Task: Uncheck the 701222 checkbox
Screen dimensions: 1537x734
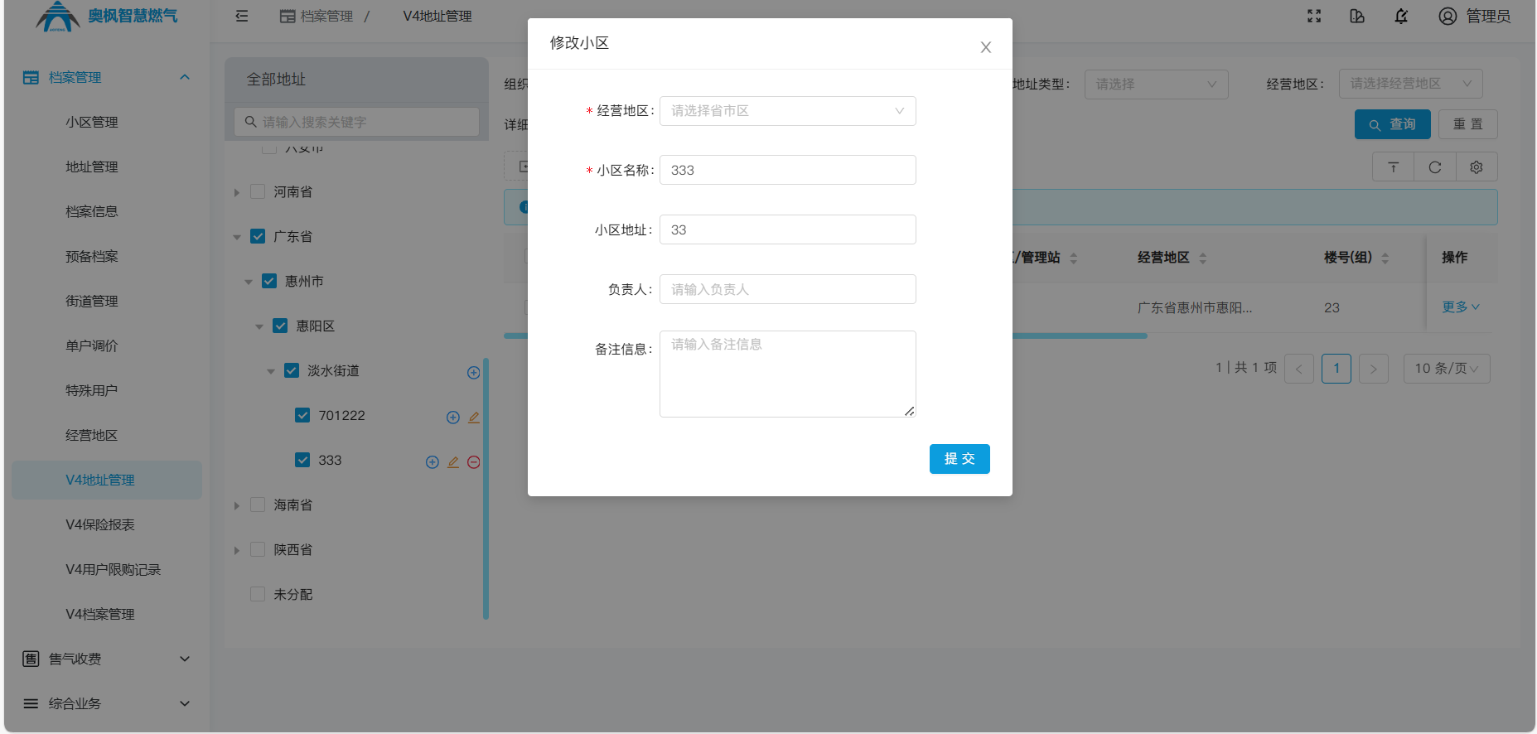Action: click(302, 415)
